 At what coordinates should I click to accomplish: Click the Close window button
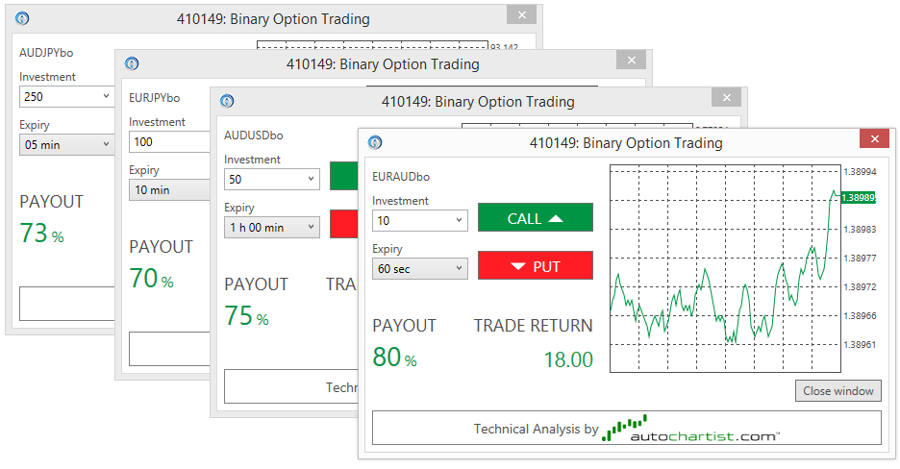838,390
